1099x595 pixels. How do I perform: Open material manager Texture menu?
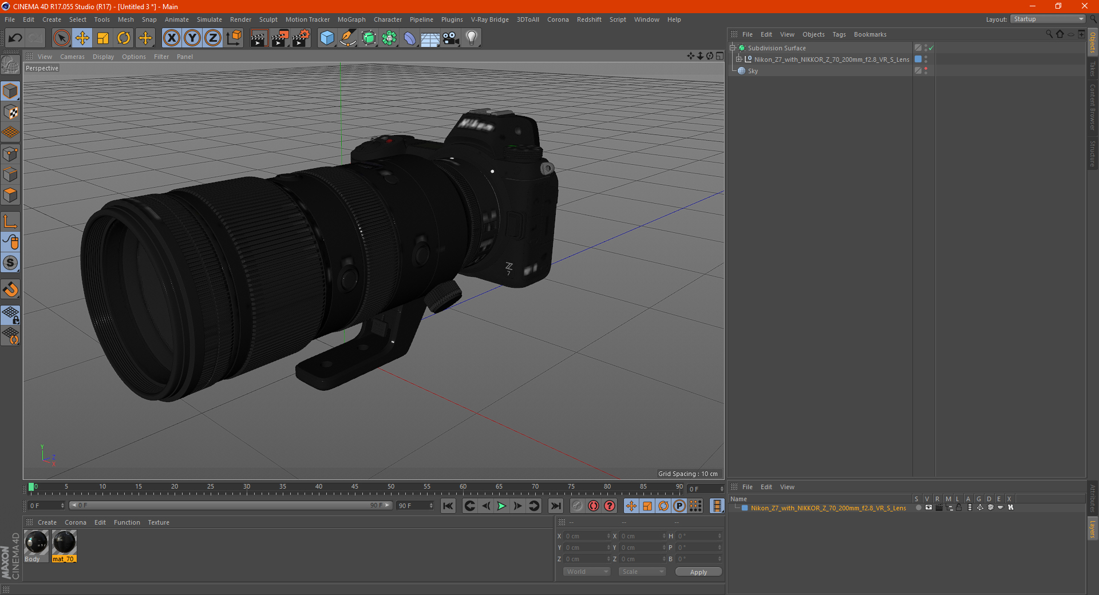pos(159,522)
